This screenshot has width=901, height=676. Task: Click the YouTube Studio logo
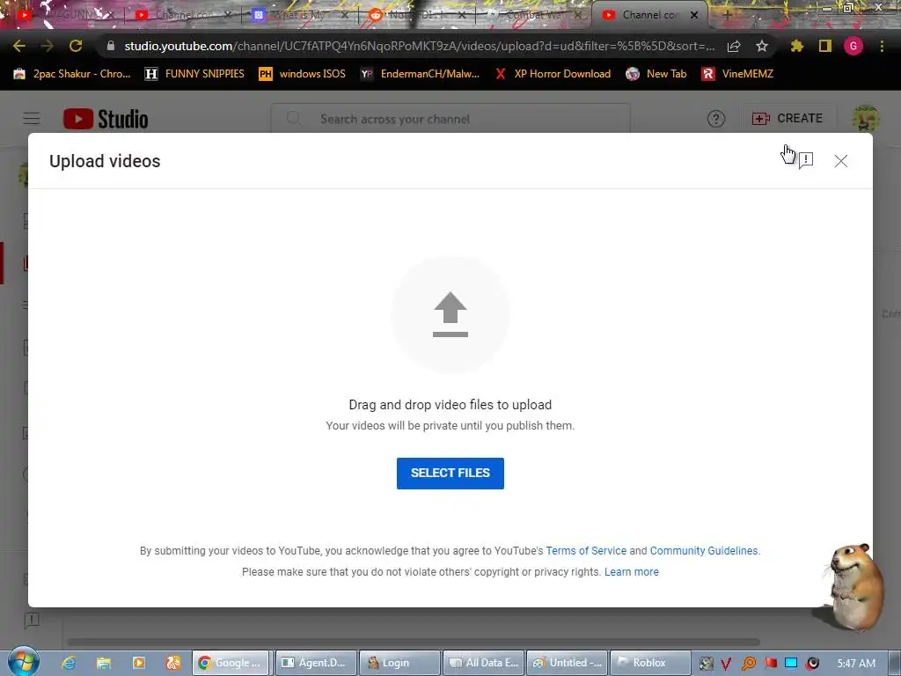click(106, 119)
